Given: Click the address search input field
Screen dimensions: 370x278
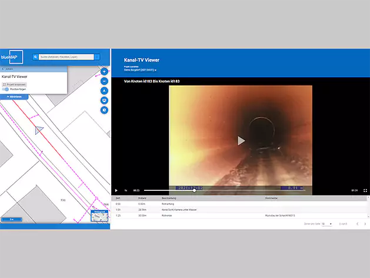Looking at the screenshot, I should 66,57.
